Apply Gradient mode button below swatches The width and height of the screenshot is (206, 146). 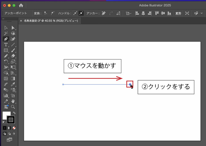[9, 128]
